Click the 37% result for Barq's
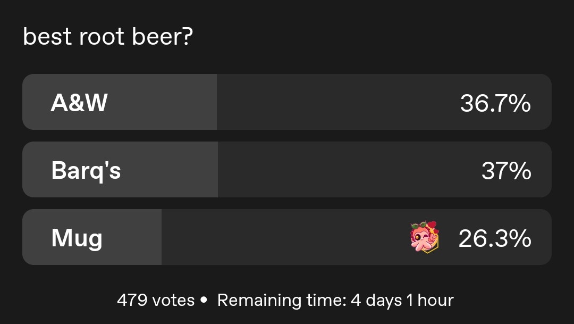The image size is (574, 324). [506, 171]
